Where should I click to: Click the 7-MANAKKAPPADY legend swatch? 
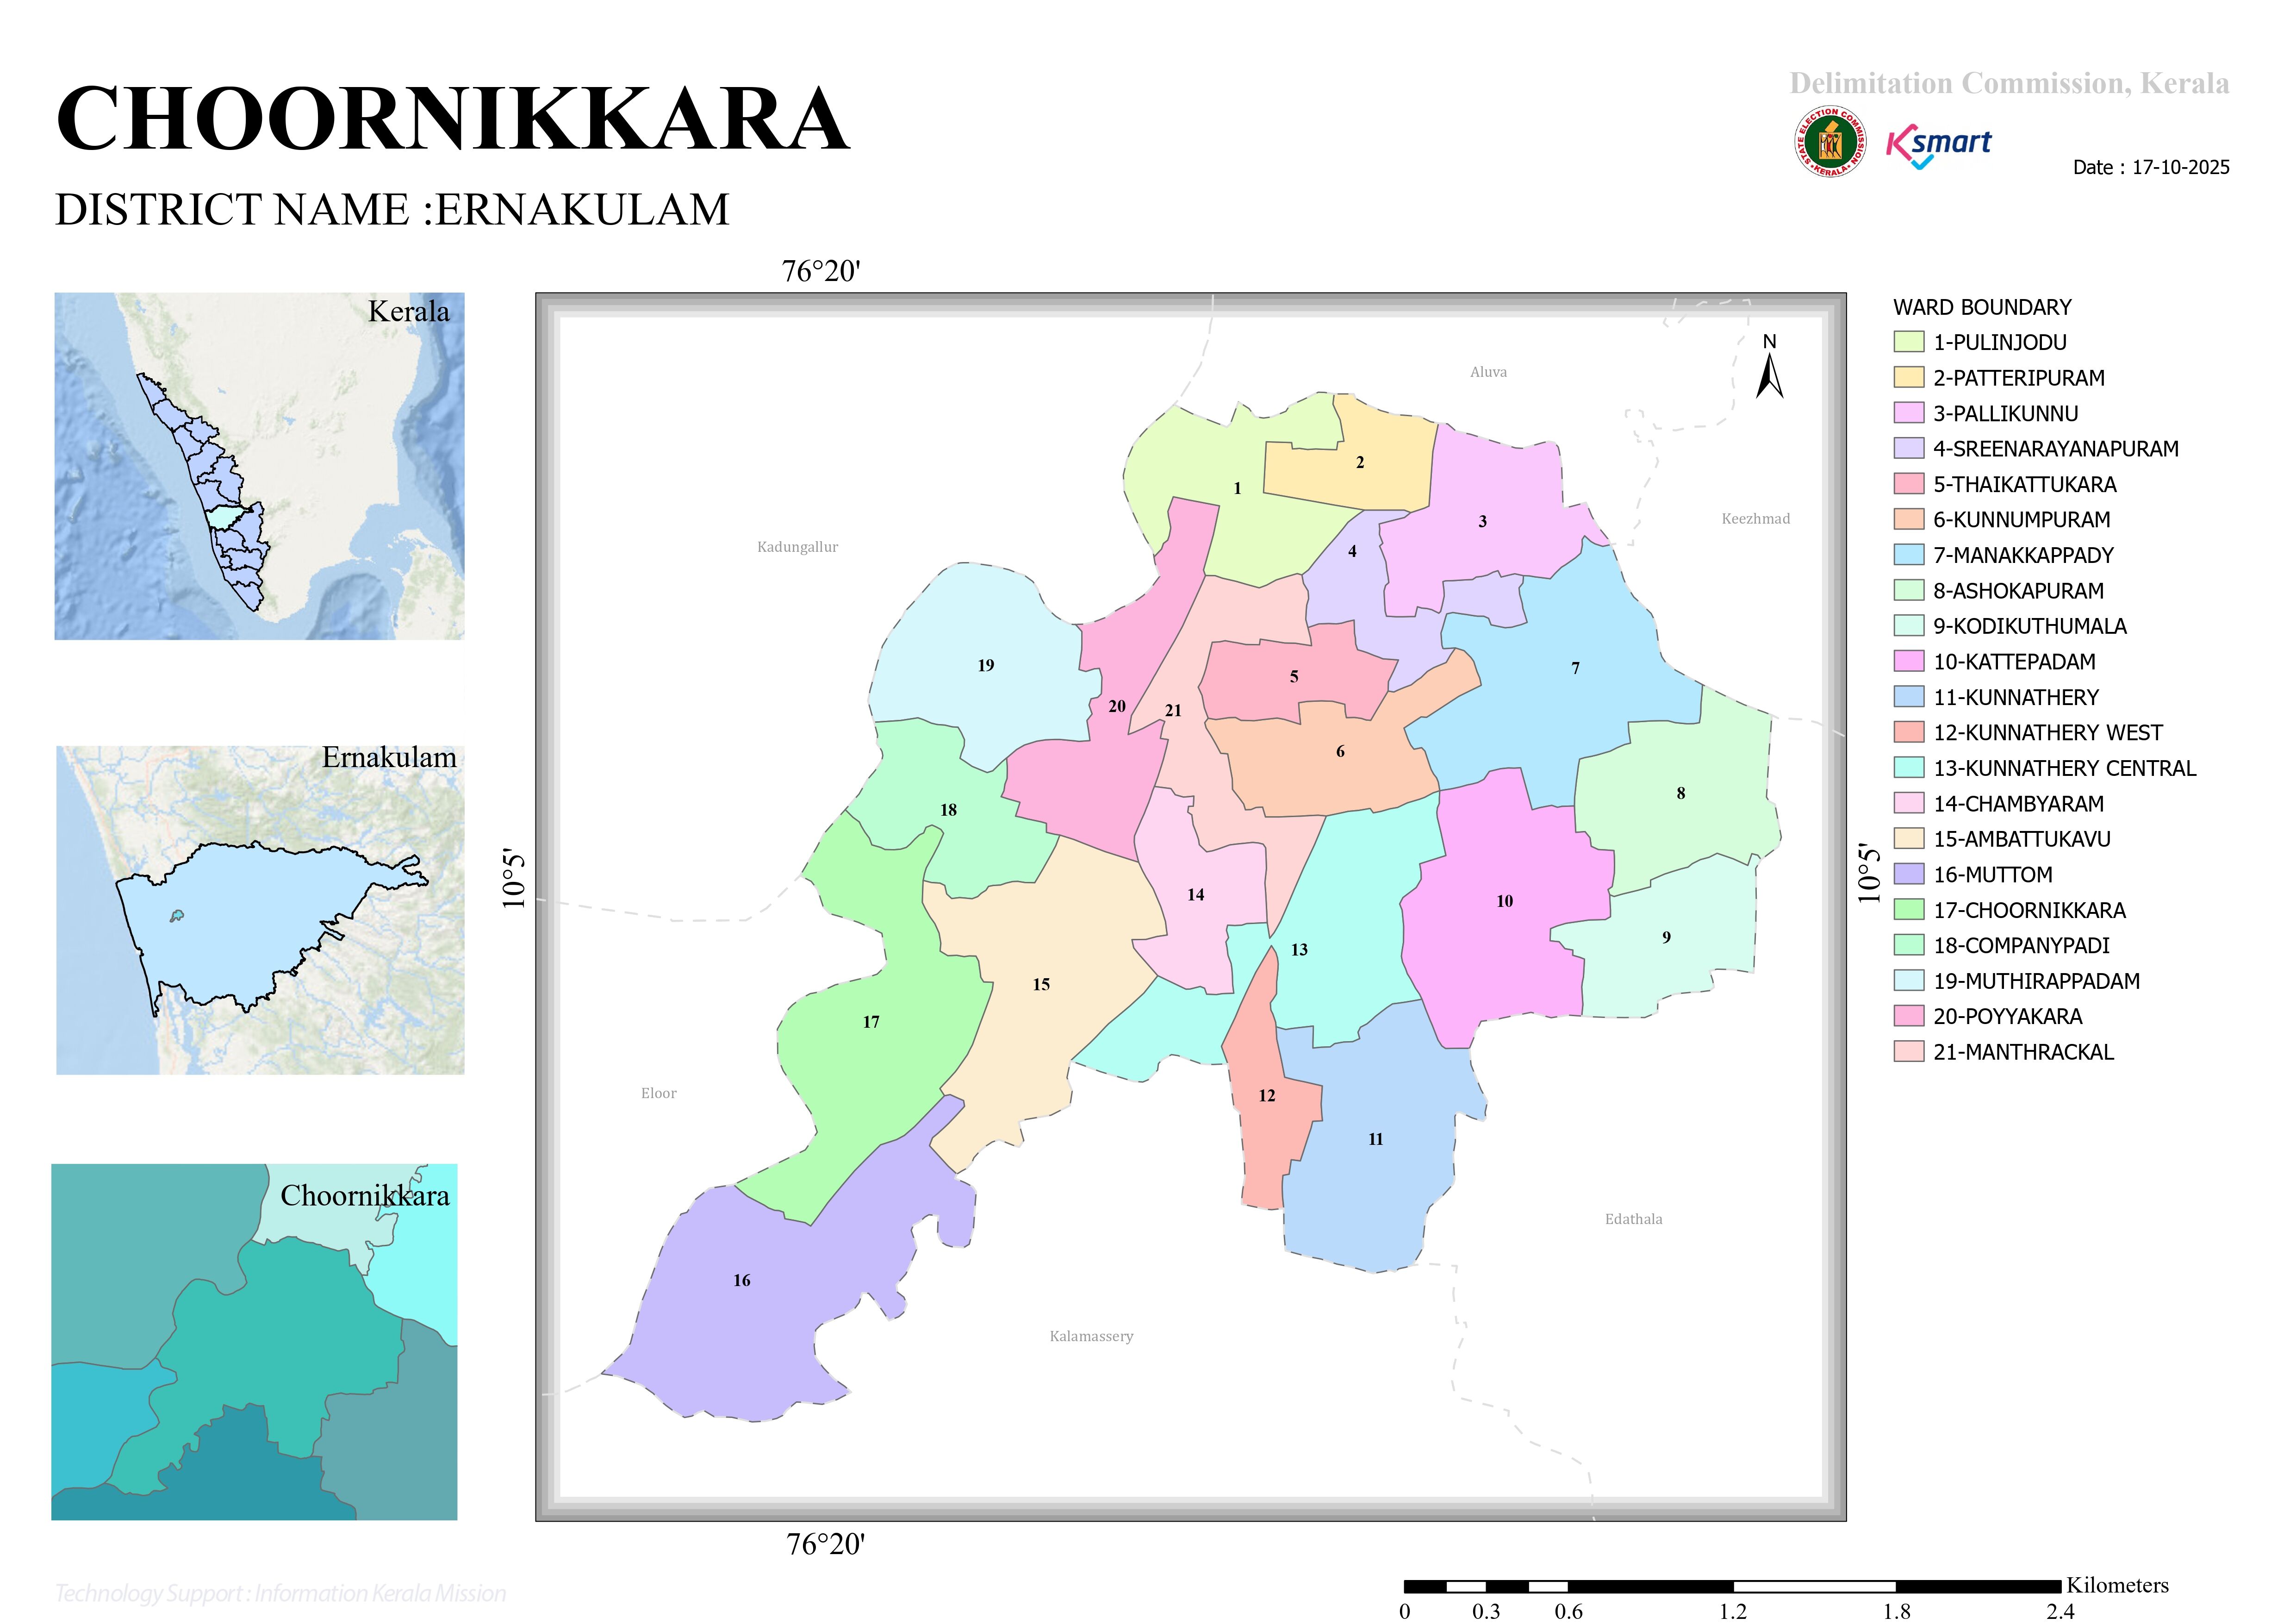(x=1908, y=555)
